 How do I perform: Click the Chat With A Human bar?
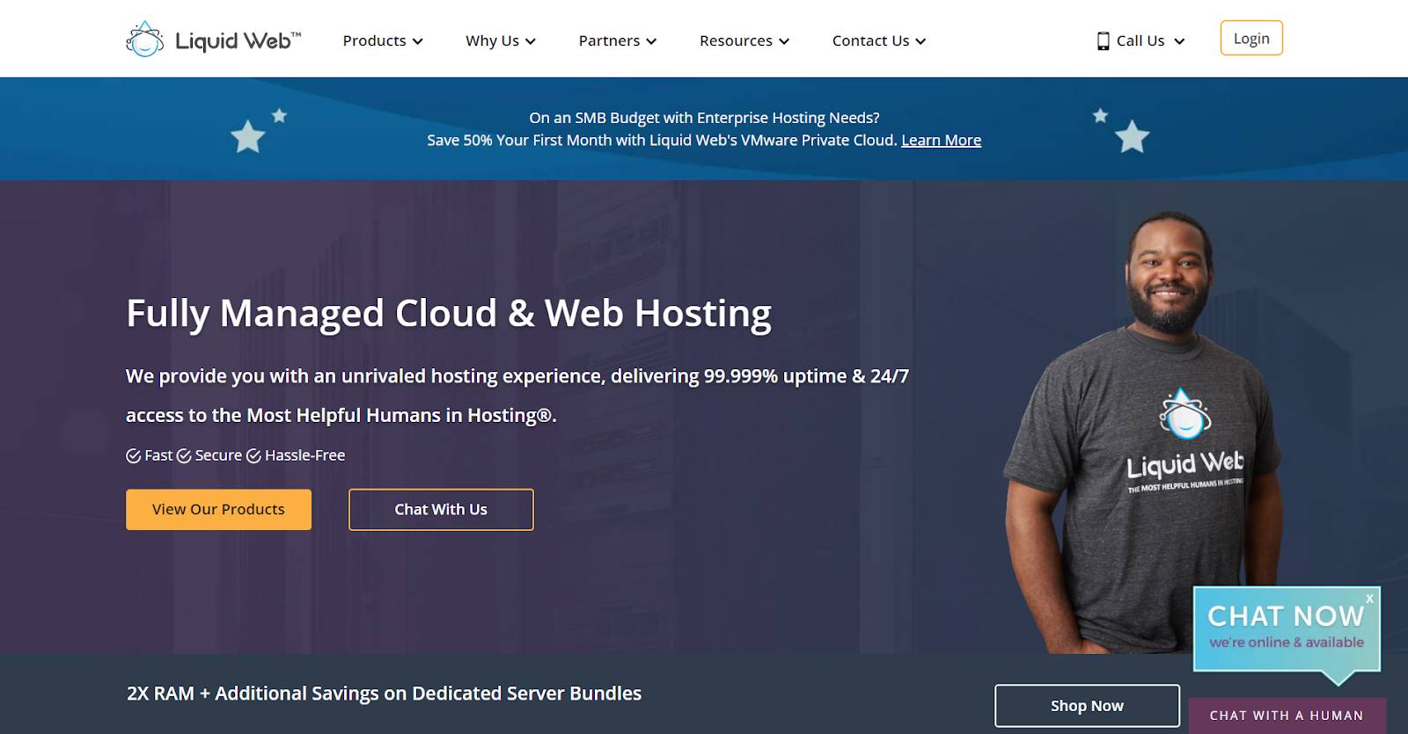(1287, 716)
